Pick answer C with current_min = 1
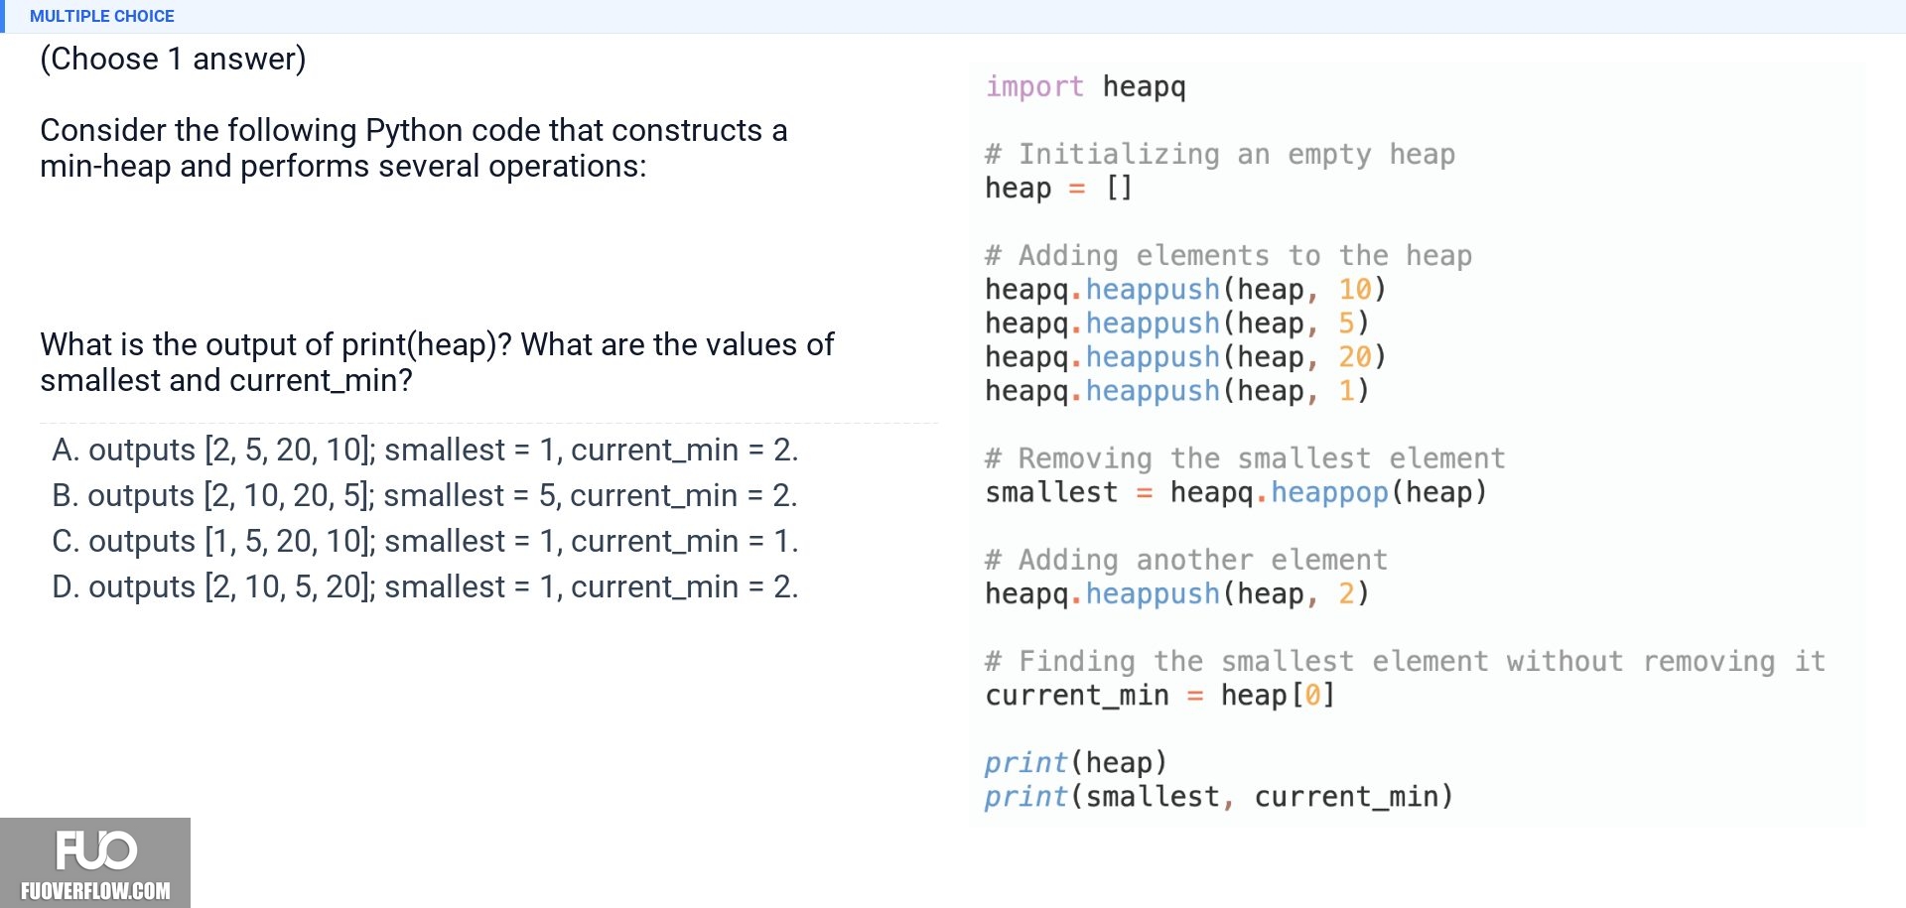The image size is (1906, 908). (425, 541)
